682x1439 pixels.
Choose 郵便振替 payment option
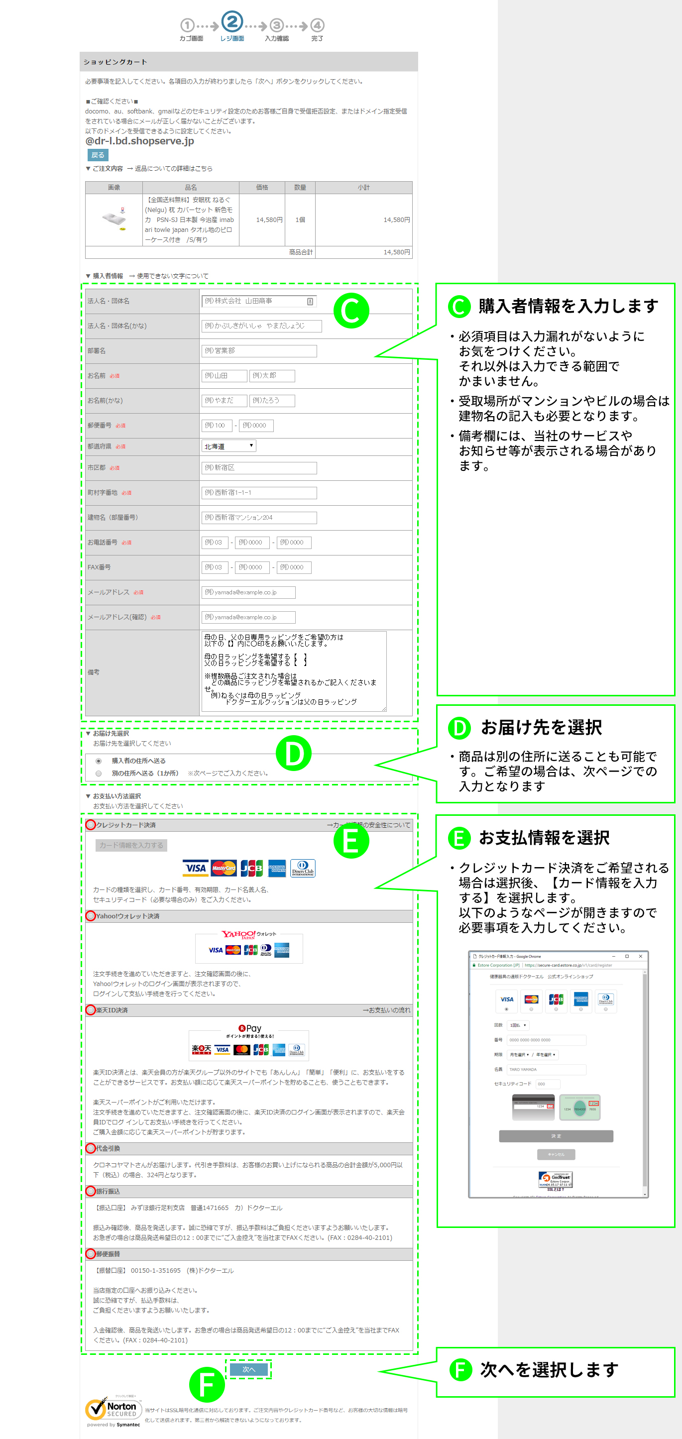pos(91,1253)
